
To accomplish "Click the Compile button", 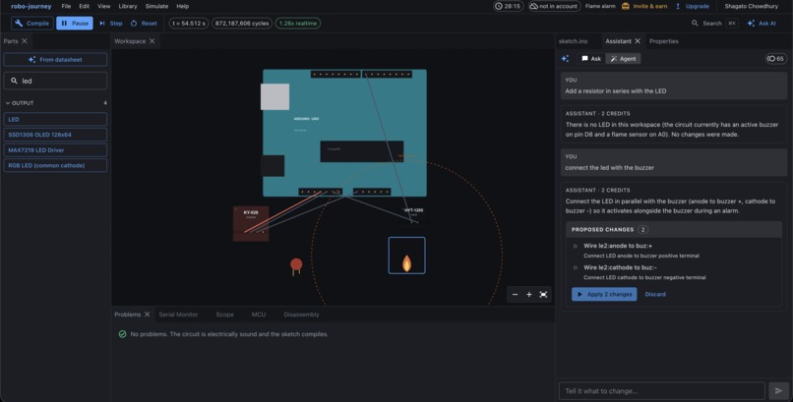I will coord(32,24).
